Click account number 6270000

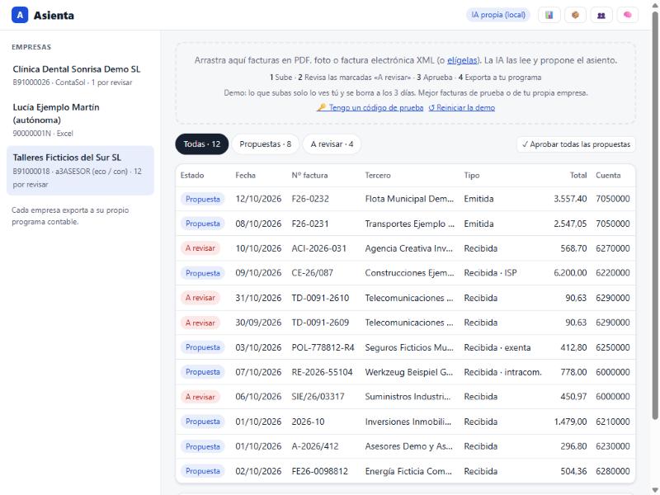[613, 248]
